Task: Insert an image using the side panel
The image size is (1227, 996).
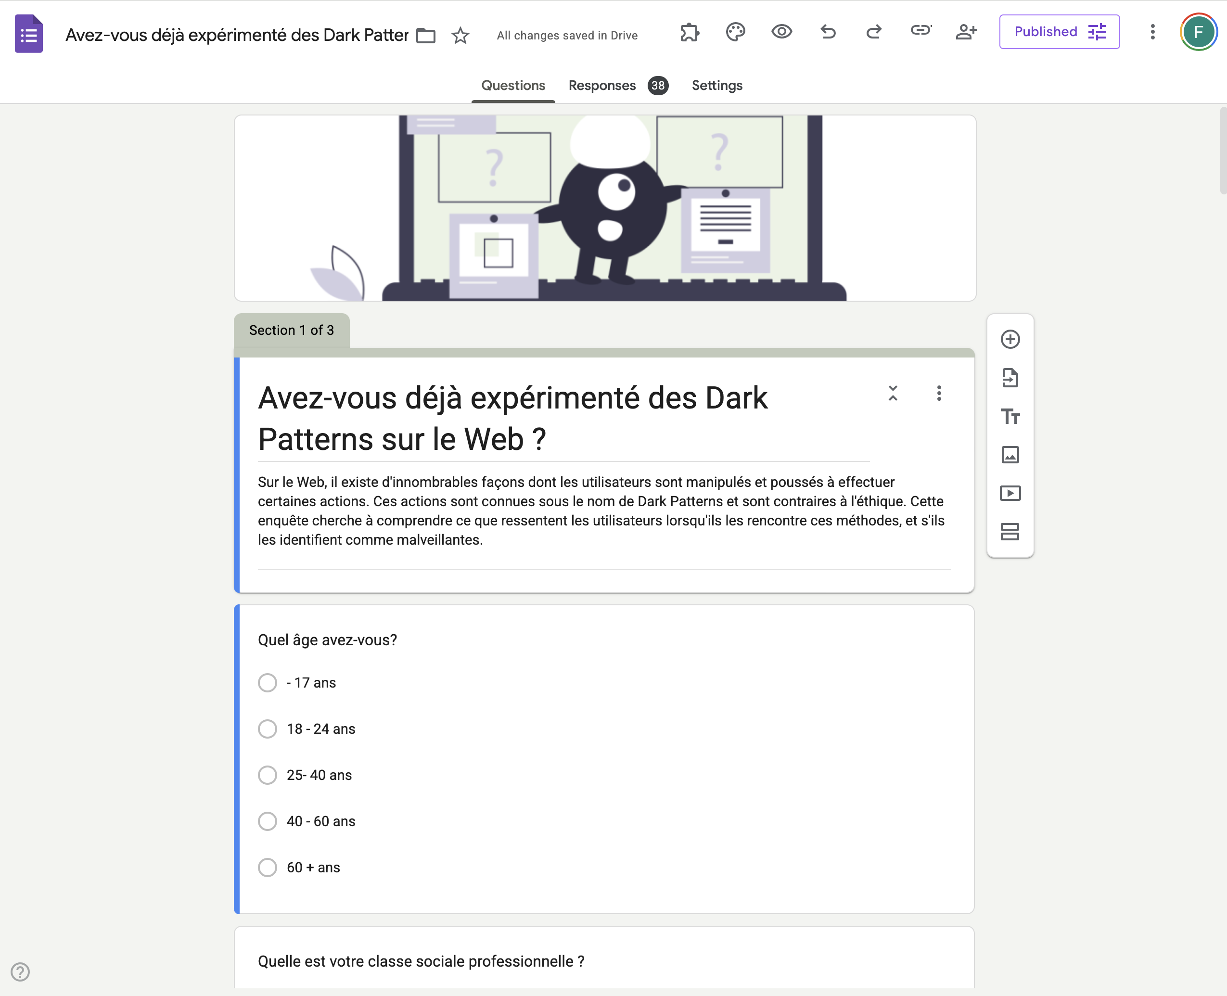Action: [1011, 455]
